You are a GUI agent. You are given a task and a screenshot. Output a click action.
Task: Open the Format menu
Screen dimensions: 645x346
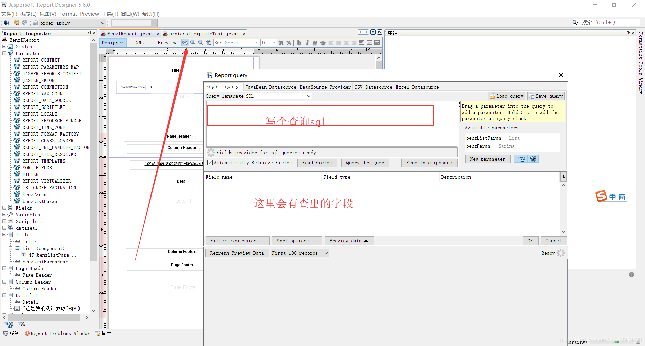(68, 14)
